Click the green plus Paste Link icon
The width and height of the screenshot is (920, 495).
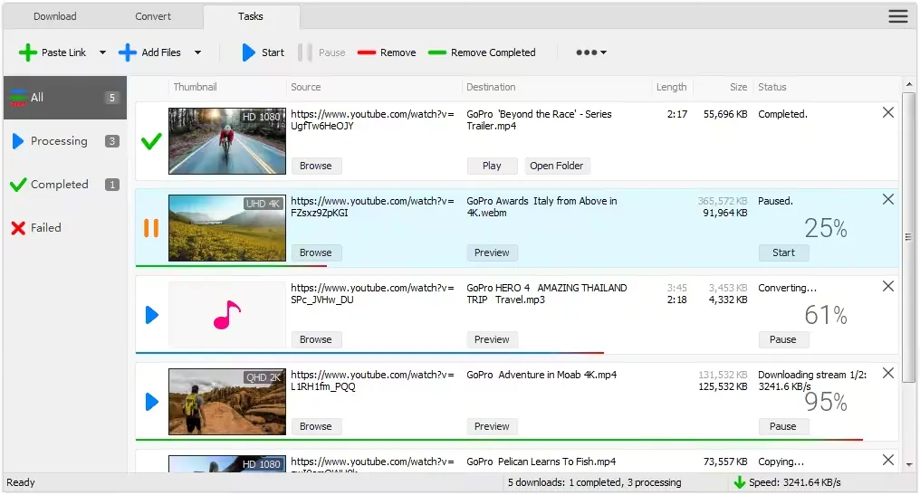pyautogui.click(x=28, y=52)
